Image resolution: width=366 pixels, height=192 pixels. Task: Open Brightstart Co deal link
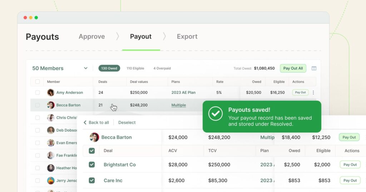pyautogui.click(x=120, y=165)
